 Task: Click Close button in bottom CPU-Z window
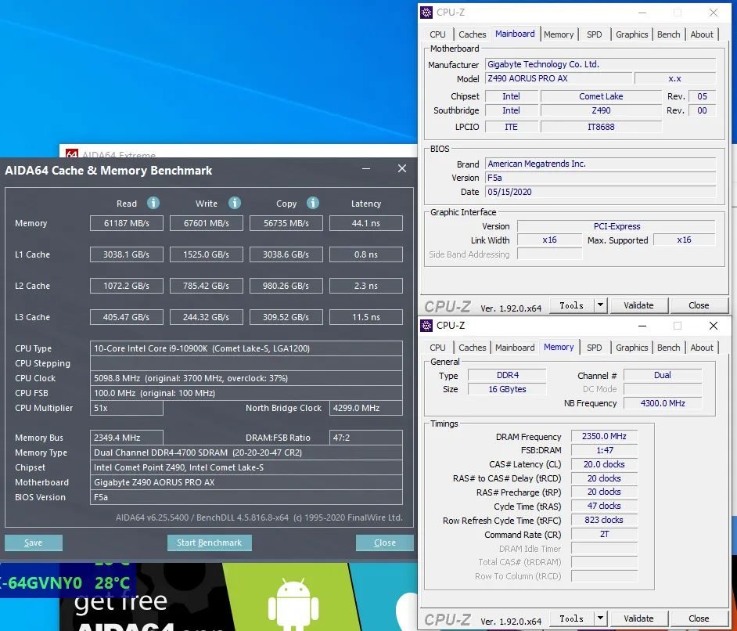click(x=699, y=618)
